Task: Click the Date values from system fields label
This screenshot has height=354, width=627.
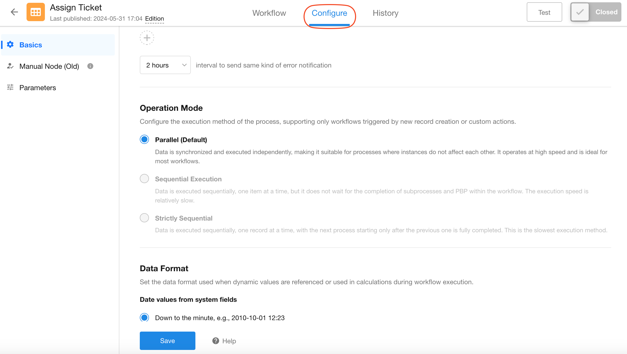Action: [x=188, y=299]
